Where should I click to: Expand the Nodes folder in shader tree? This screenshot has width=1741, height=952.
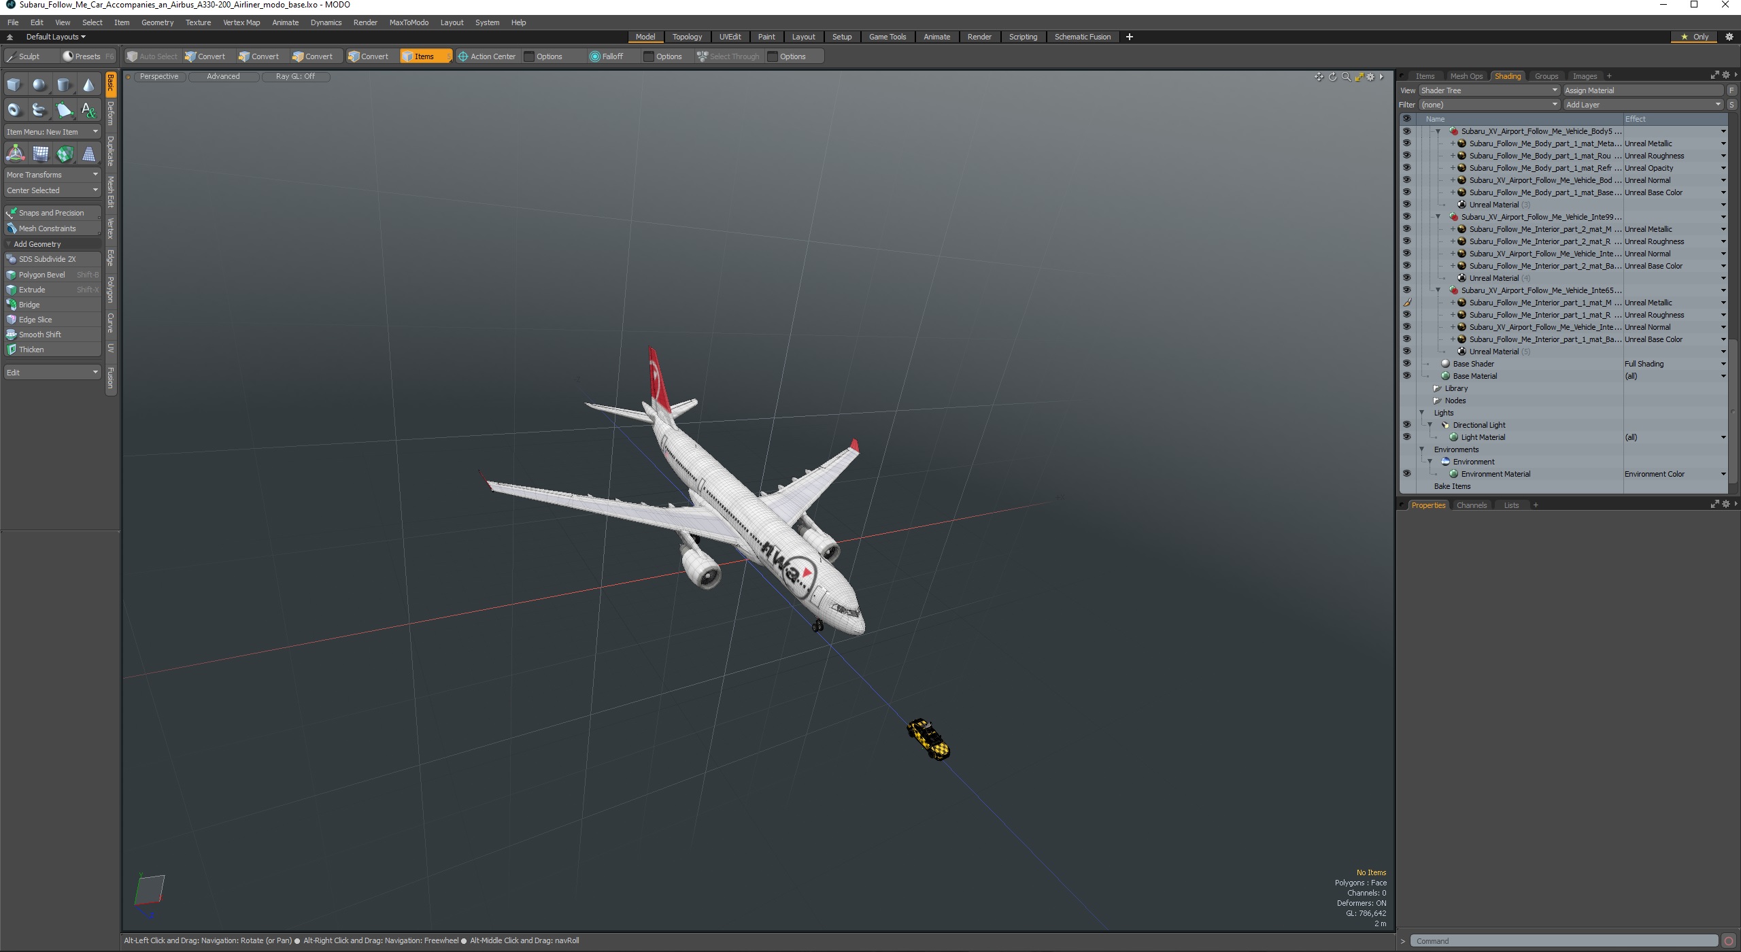1437,401
